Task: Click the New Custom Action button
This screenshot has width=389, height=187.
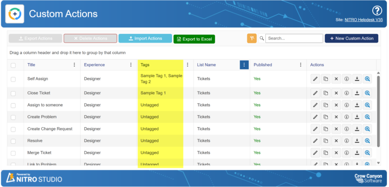Action: point(351,38)
